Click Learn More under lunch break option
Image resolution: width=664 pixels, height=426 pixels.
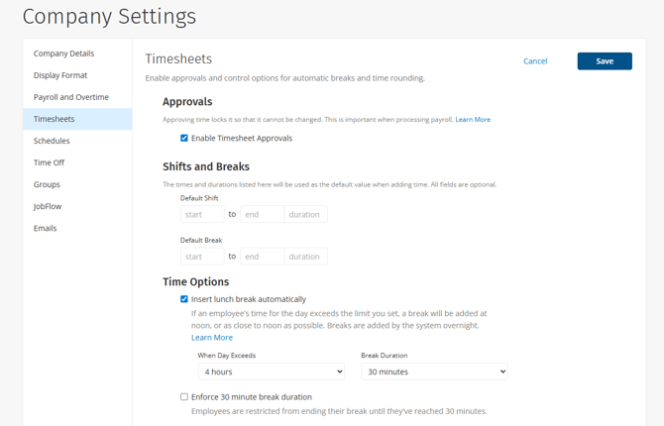(212, 338)
